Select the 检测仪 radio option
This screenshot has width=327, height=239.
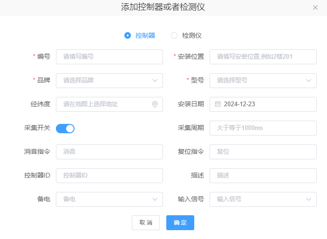pos(174,35)
